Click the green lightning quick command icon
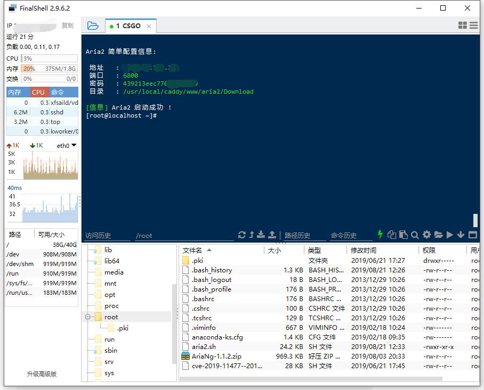 (380, 235)
